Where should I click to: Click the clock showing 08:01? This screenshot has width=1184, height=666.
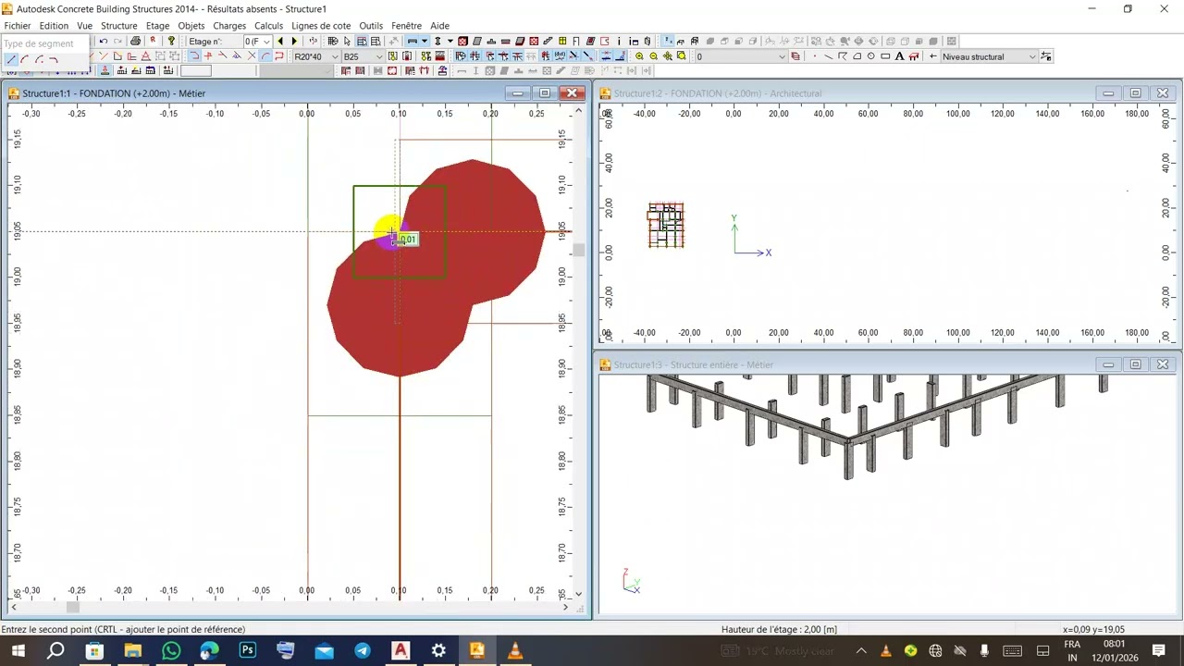click(1114, 644)
